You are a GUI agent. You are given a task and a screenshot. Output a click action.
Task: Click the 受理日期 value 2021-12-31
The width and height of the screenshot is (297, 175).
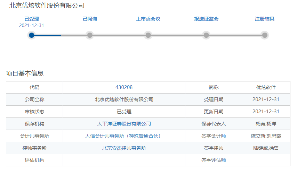tap(266, 99)
